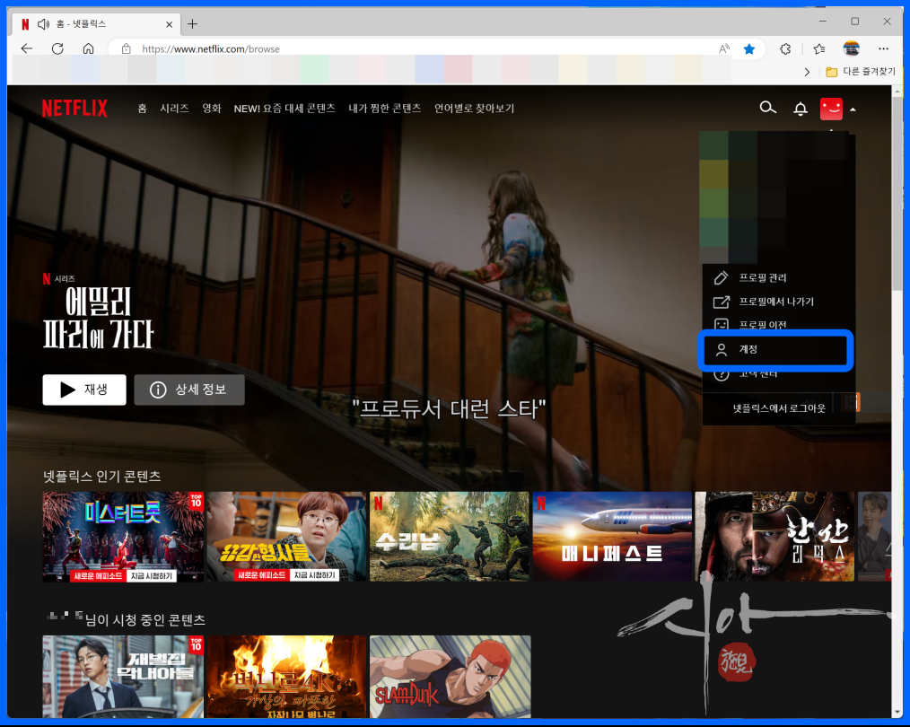
Task: Open the 영화 navigation item
Action: click(211, 109)
